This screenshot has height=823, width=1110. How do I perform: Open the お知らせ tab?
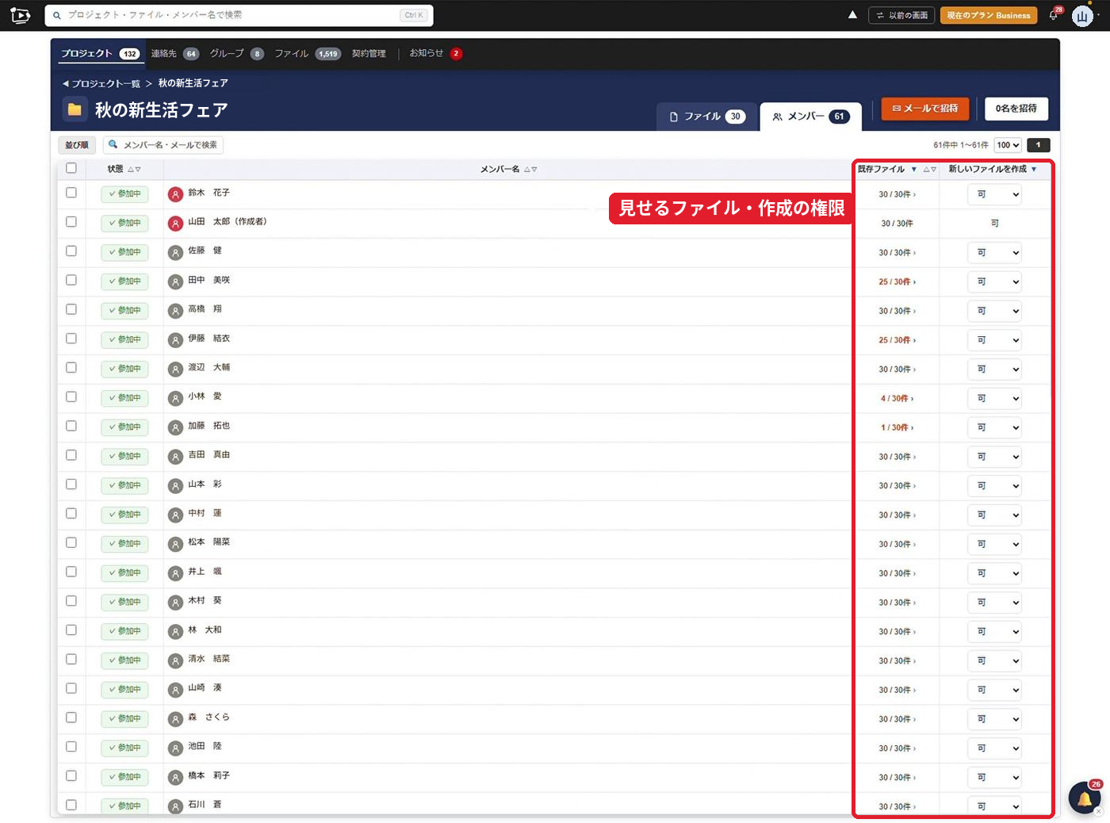pyautogui.click(x=435, y=54)
